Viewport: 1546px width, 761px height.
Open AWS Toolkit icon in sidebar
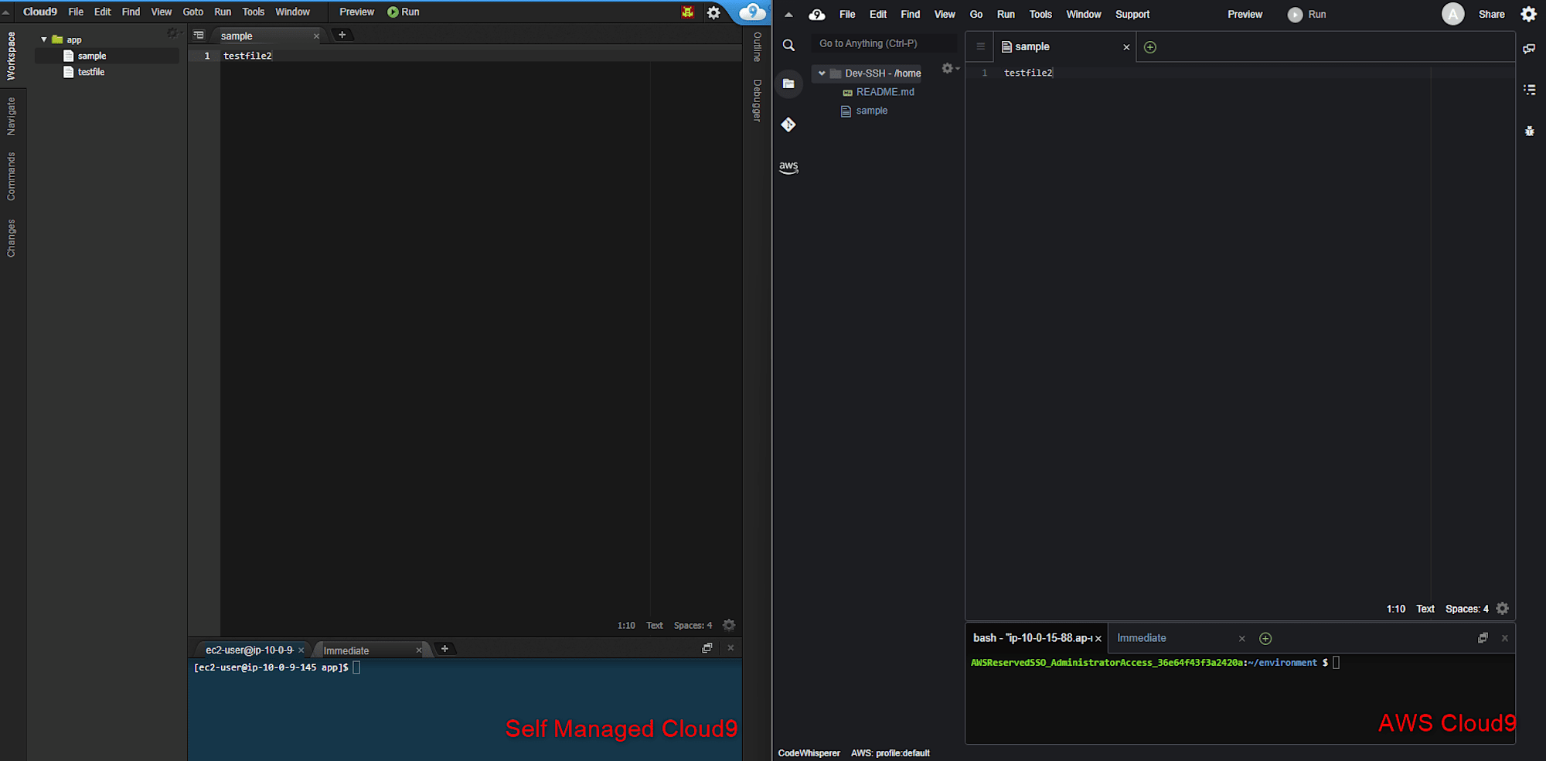(788, 167)
